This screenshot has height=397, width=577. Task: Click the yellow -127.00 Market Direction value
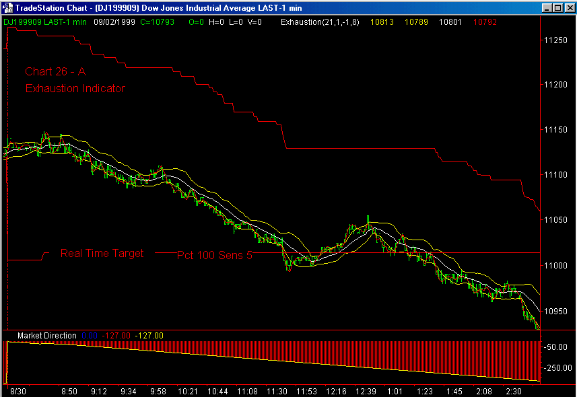(149, 336)
